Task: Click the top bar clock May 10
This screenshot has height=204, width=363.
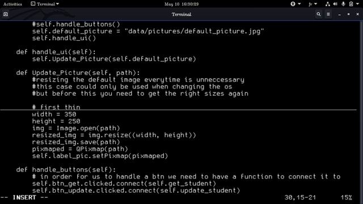Action: [x=181, y=4]
